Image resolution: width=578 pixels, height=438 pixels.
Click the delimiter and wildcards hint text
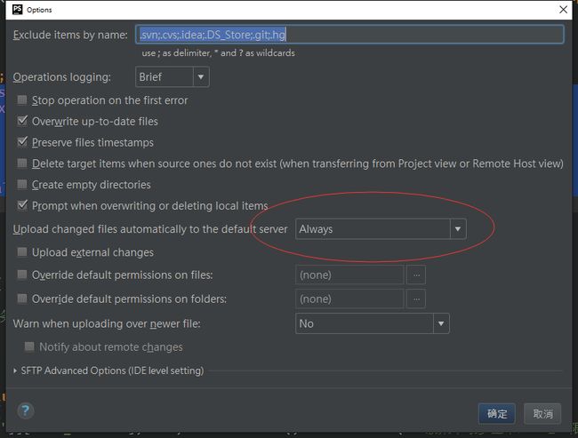tap(218, 53)
